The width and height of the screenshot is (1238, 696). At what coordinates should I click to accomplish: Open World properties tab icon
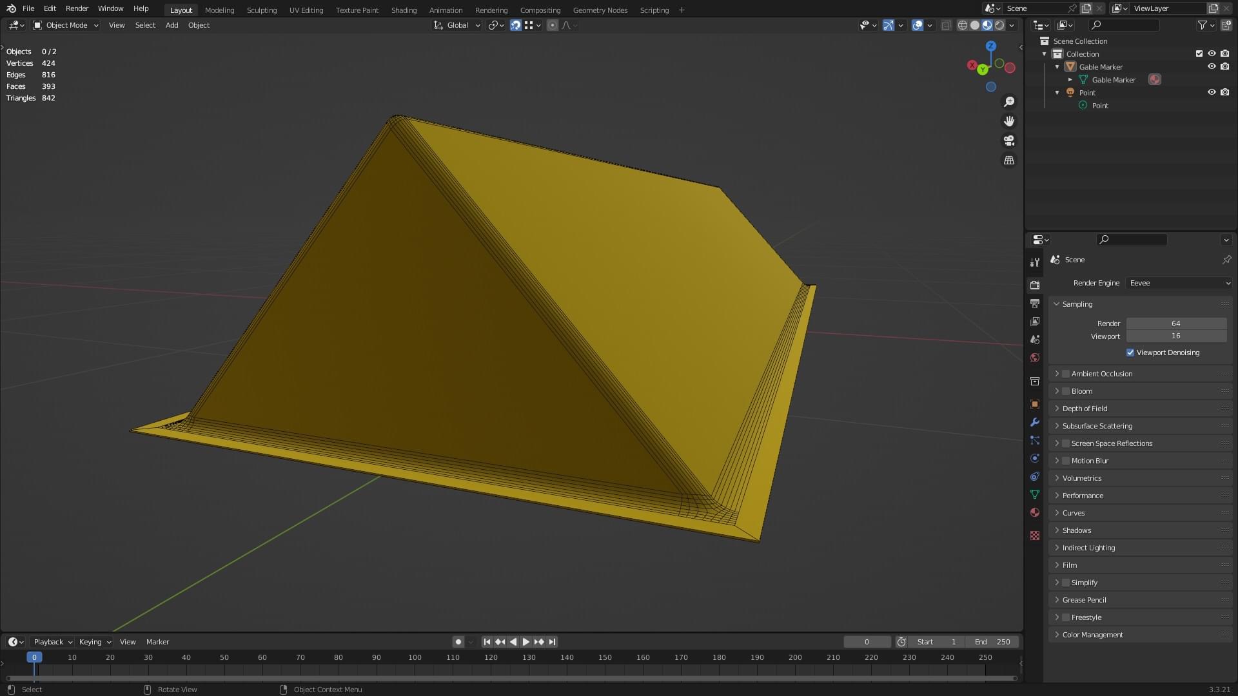[1035, 358]
